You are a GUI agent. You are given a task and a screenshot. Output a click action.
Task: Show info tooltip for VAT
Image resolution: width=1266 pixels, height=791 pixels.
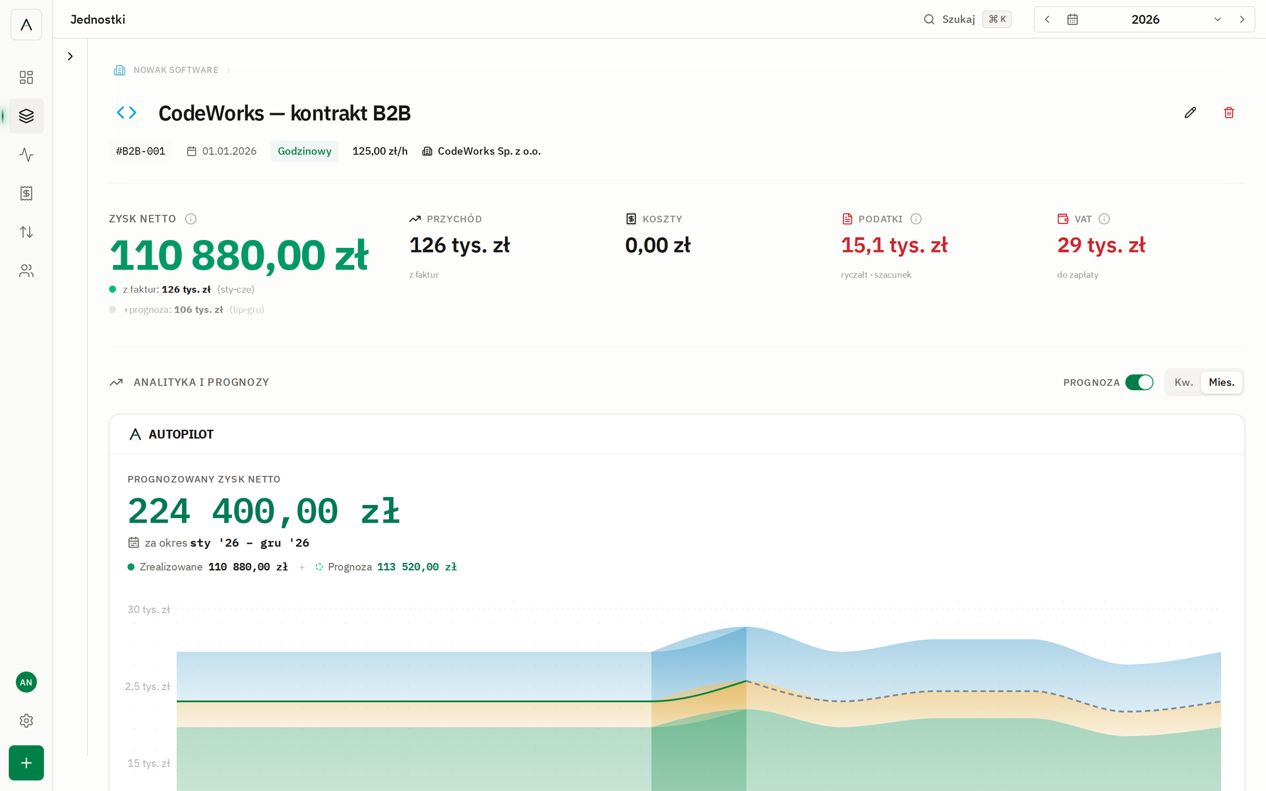(1104, 219)
